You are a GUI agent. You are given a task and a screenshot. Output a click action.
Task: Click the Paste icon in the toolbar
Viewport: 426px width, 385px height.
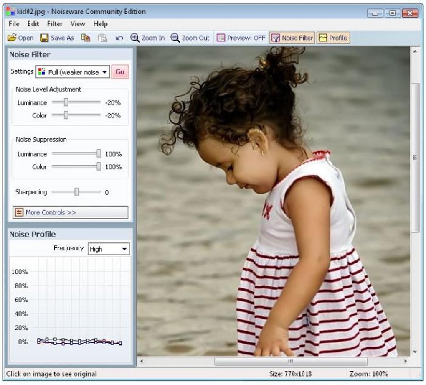[x=102, y=38]
